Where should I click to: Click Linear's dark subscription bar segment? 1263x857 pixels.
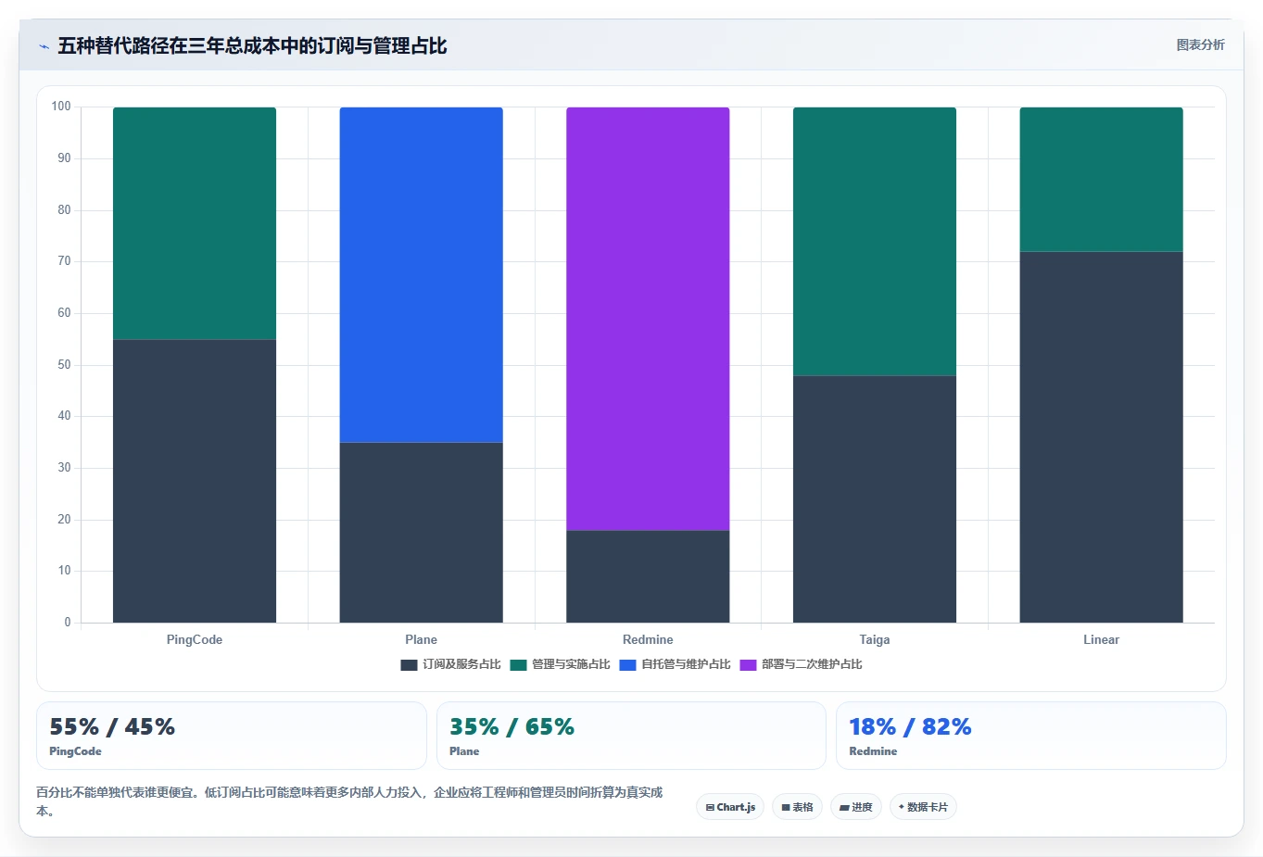tap(1102, 437)
